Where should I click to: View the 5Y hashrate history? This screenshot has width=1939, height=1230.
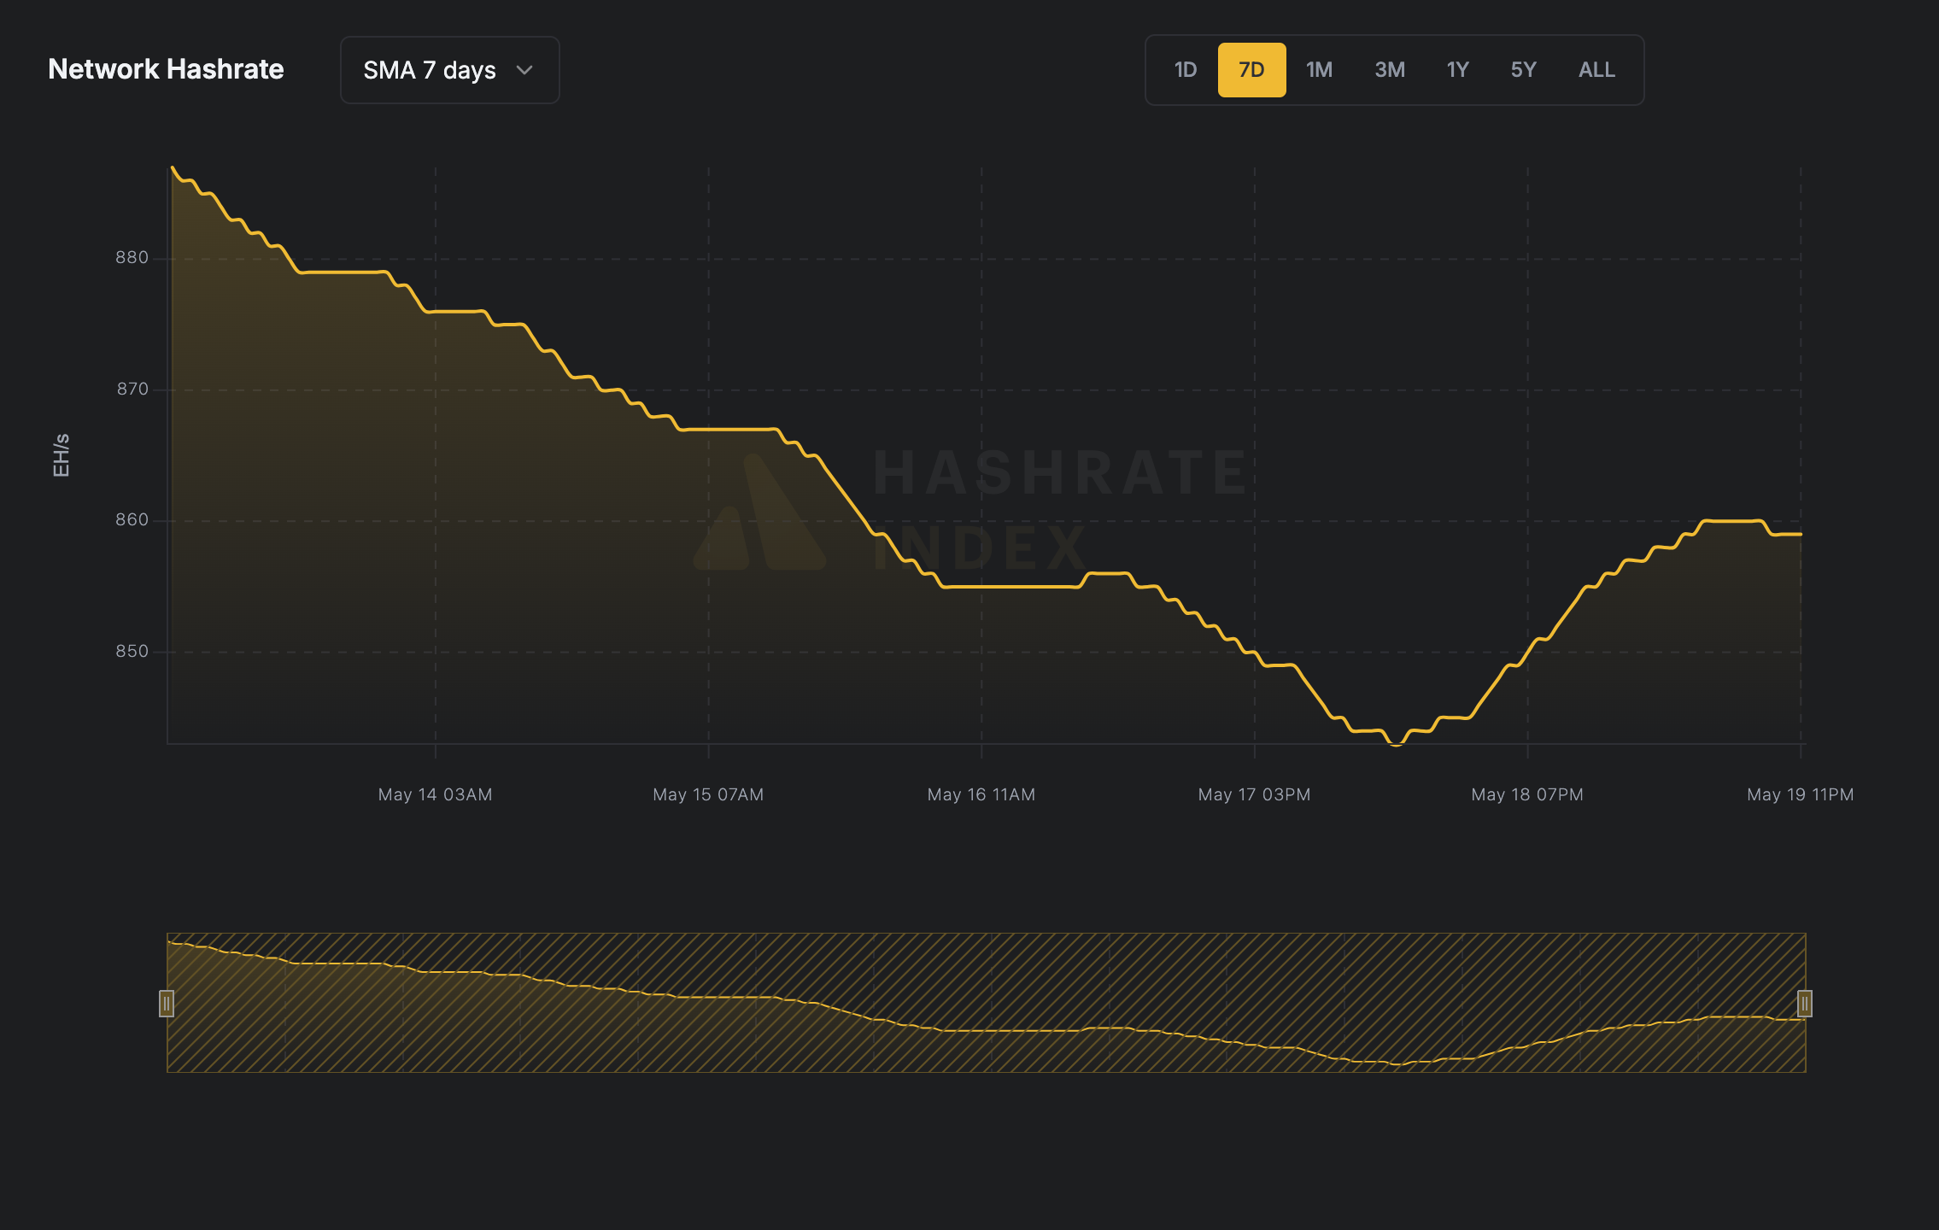[x=1523, y=70]
